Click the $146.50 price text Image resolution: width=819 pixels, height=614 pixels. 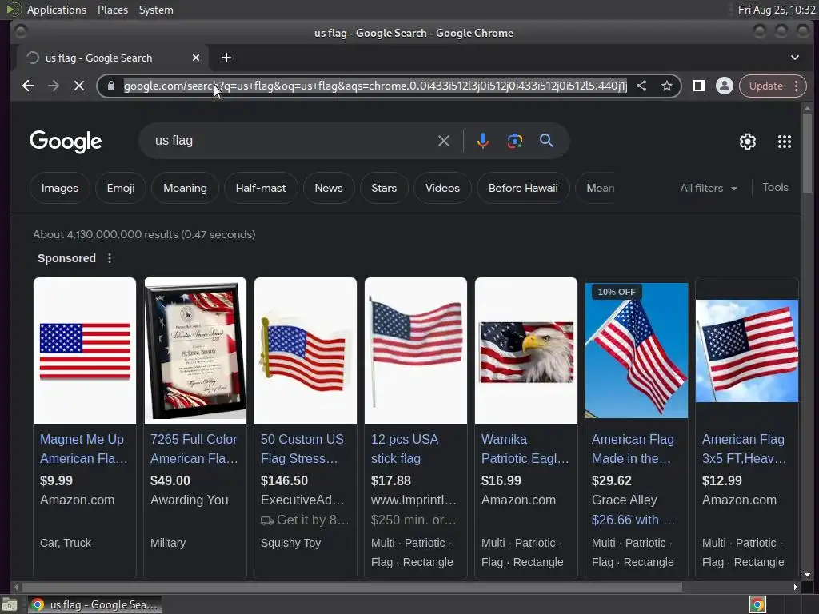pyautogui.click(x=284, y=480)
